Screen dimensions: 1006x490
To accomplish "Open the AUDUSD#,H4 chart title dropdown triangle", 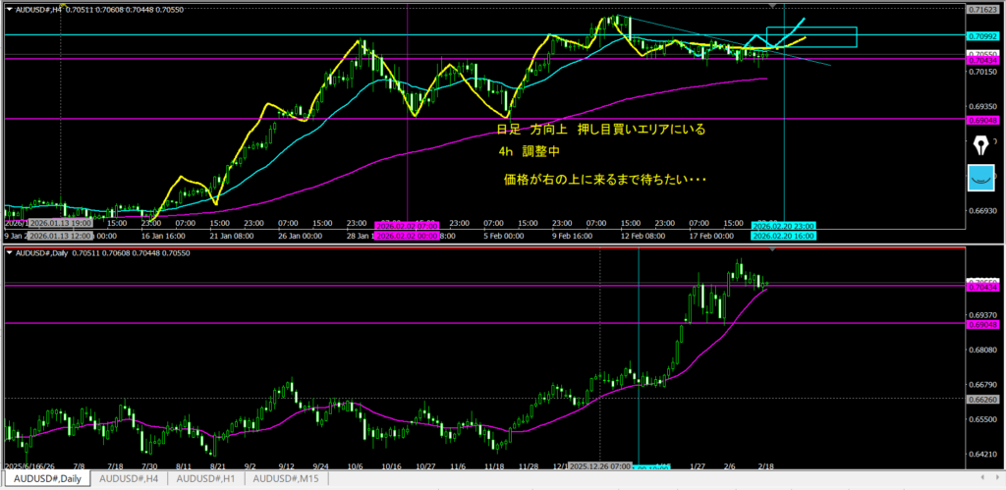I will click(x=7, y=9).
